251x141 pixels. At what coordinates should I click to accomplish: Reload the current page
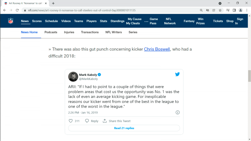point(17,10)
